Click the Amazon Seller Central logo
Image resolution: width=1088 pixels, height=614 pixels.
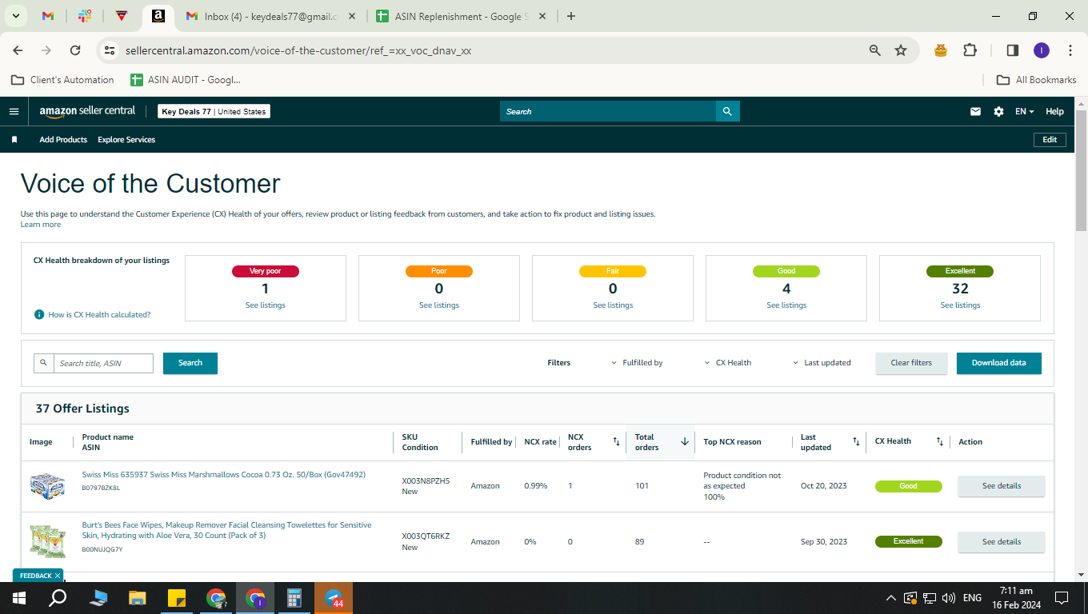(87, 111)
